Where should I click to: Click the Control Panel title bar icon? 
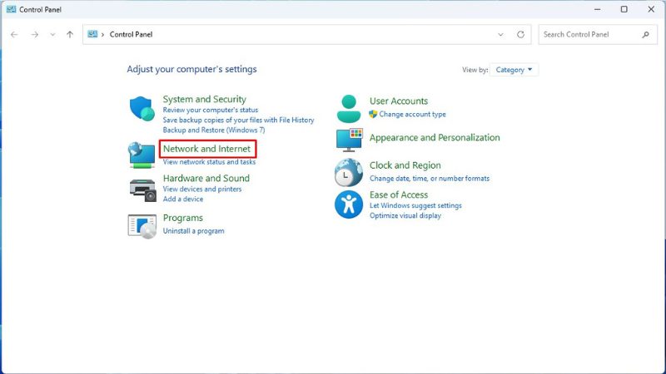click(x=11, y=9)
